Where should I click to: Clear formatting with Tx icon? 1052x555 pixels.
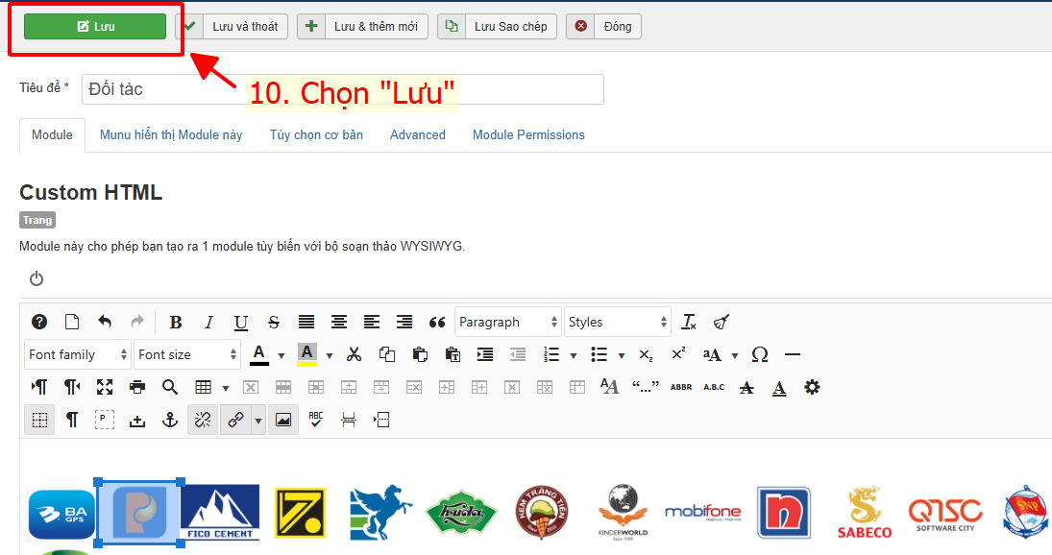pyautogui.click(x=689, y=322)
